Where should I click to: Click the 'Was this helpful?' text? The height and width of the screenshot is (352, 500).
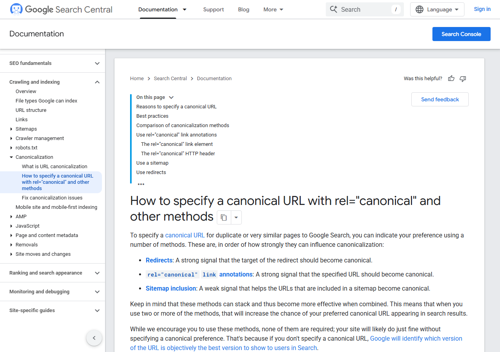click(x=423, y=79)
